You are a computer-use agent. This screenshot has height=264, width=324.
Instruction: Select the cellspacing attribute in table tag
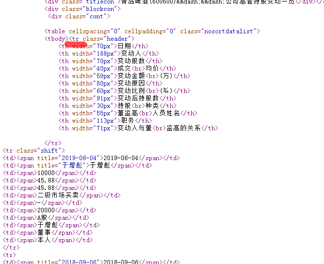point(95,31)
